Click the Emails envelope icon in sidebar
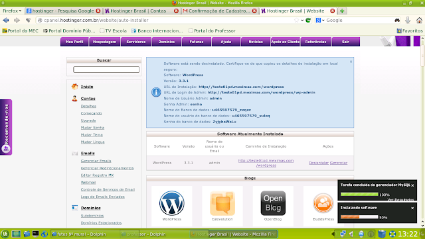Viewport: 425px width, 239px height. coord(75,154)
